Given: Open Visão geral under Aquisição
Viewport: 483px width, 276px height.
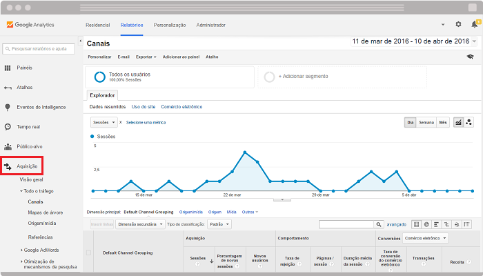Looking at the screenshot, I should pyautogui.click(x=32, y=179).
